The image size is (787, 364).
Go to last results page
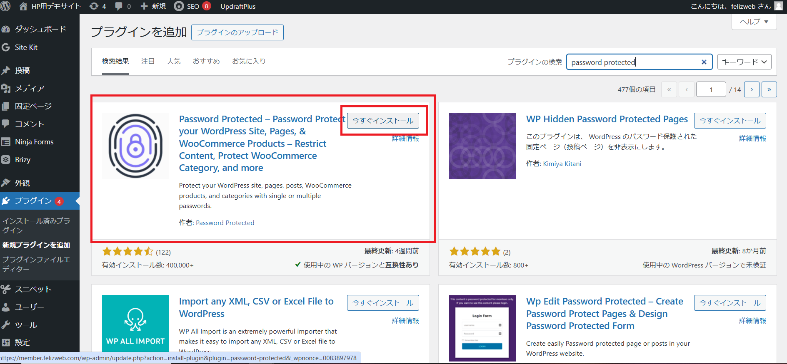(769, 89)
